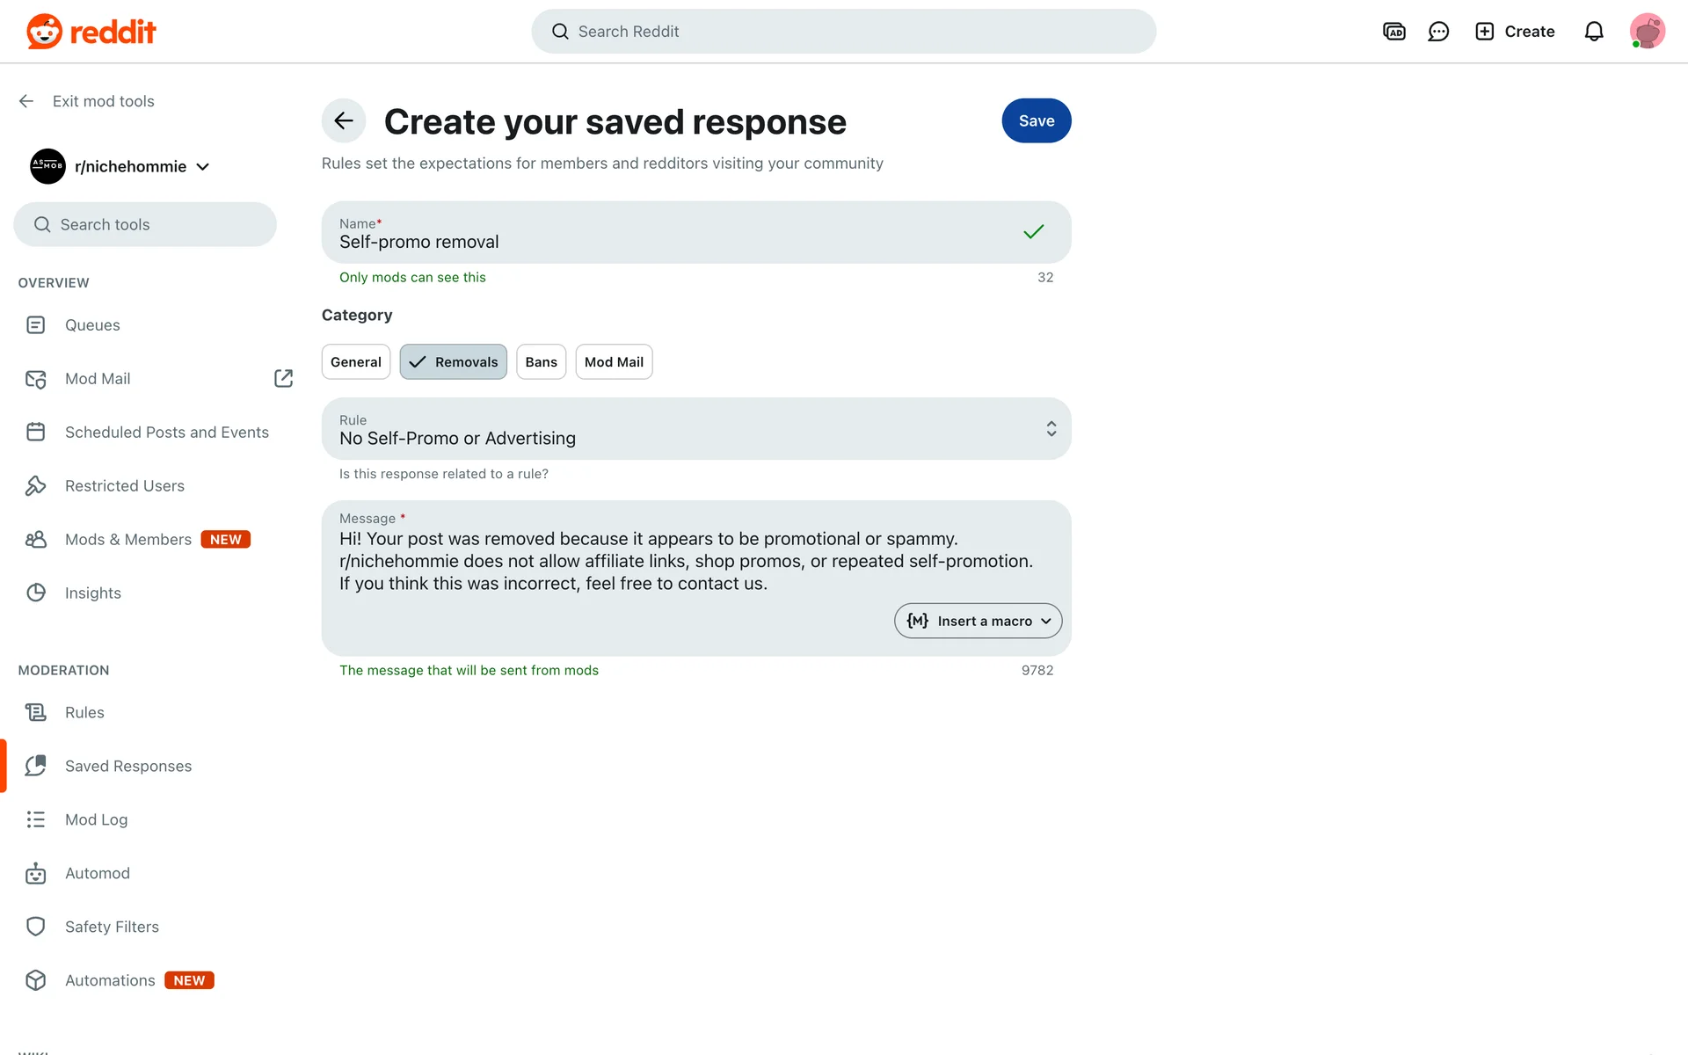Open Mod Mail external link icon
The width and height of the screenshot is (1688, 1055).
tap(283, 378)
